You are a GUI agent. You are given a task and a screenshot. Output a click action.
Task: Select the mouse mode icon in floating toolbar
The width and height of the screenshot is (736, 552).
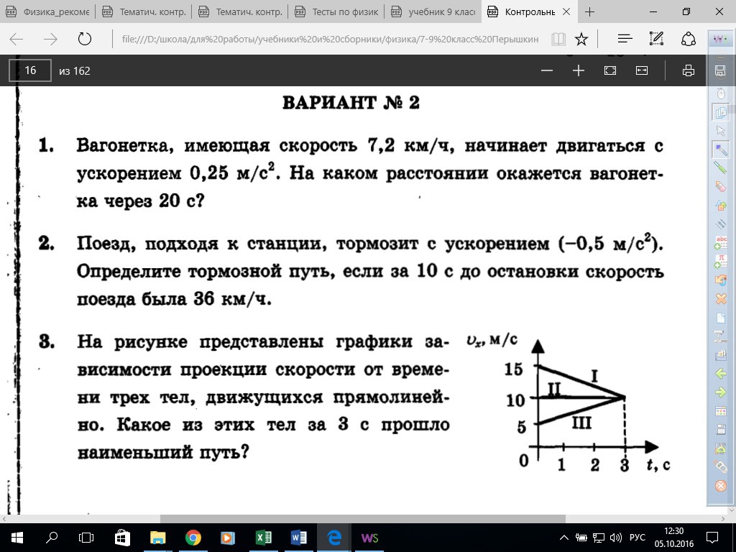(721, 93)
